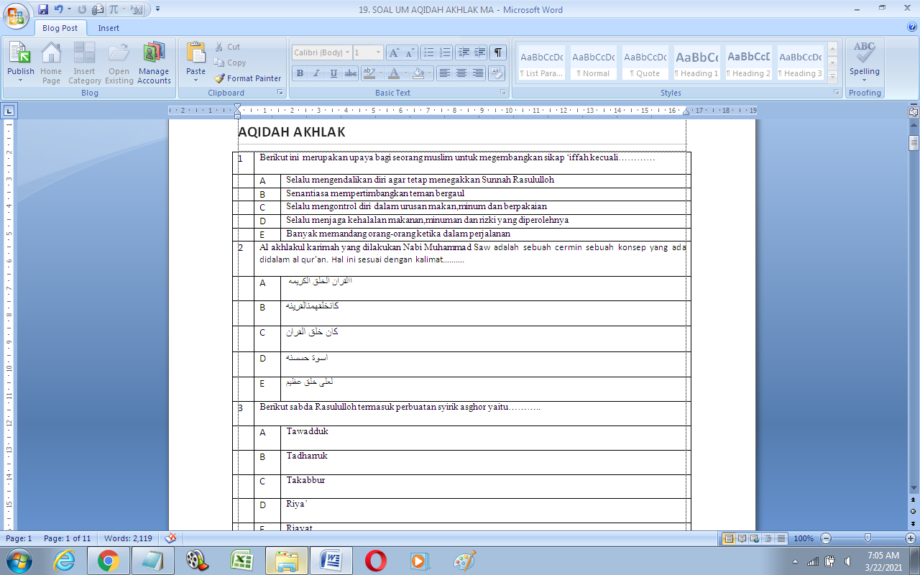Open Excel from the taskbar

coord(241,561)
